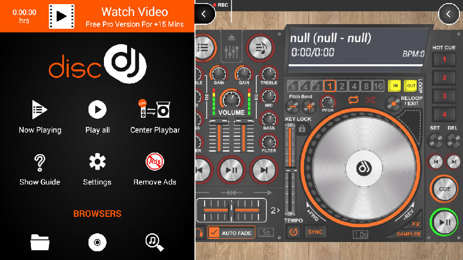Select loop length 4
The width and height of the screenshot is (463, 260).
click(x=354, y=86)
